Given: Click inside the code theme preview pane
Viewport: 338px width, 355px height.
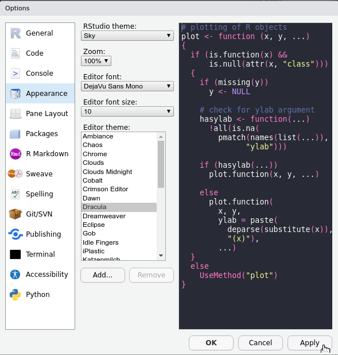Looking at the screenshot, I should point(255,176).
